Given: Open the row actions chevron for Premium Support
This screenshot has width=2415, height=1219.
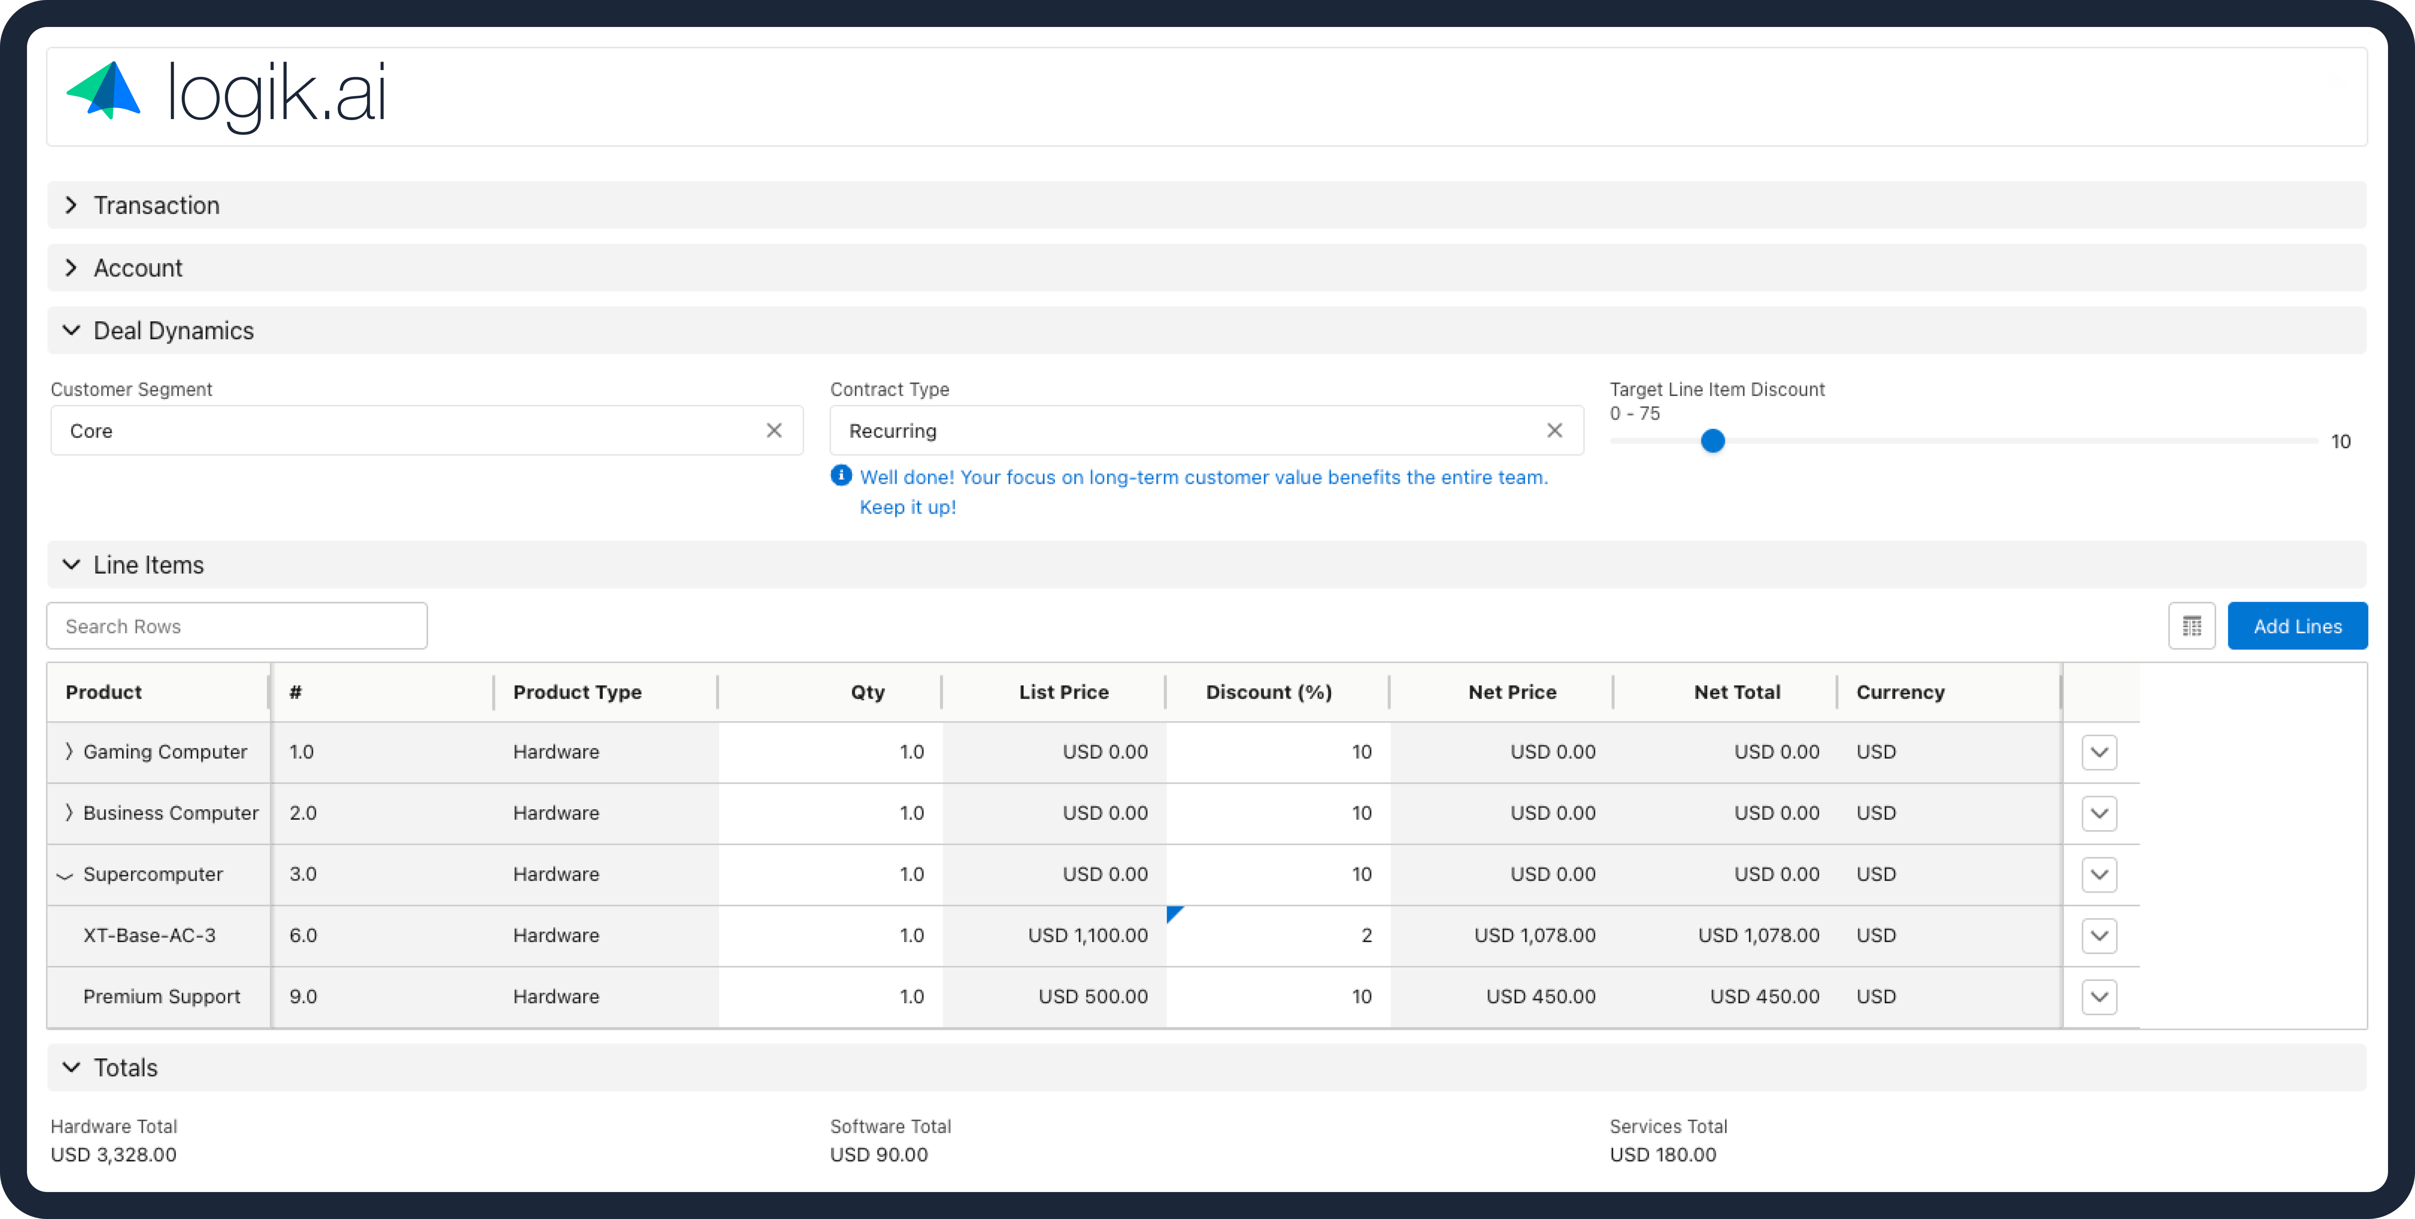Looking at the screenshot, I should 2100,996.
